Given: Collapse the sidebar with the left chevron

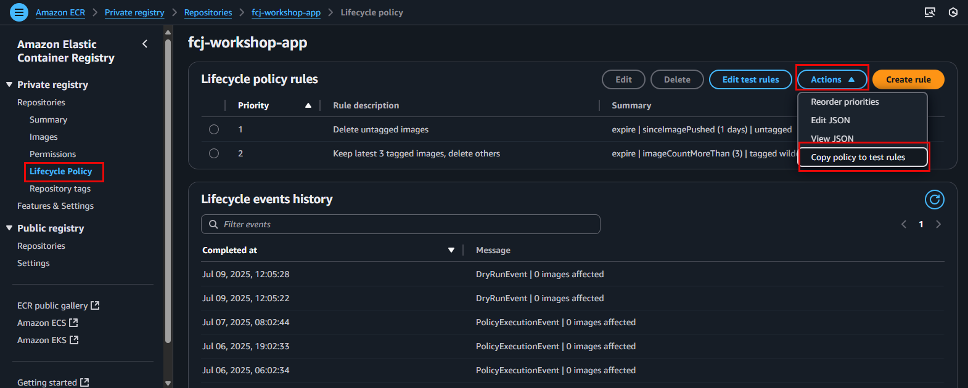Looking at the screenshot, I should 145,44.
